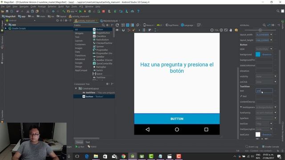Open the device Nexus 4 dropdown
The height and width of the screenshot is (160, 285).
tap(149, 25)
